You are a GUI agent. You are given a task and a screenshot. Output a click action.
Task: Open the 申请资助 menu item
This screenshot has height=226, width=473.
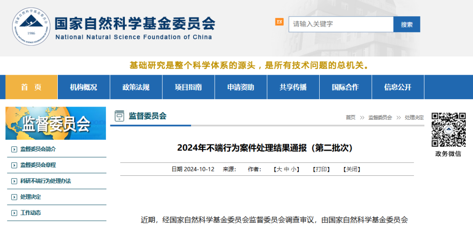241,87
